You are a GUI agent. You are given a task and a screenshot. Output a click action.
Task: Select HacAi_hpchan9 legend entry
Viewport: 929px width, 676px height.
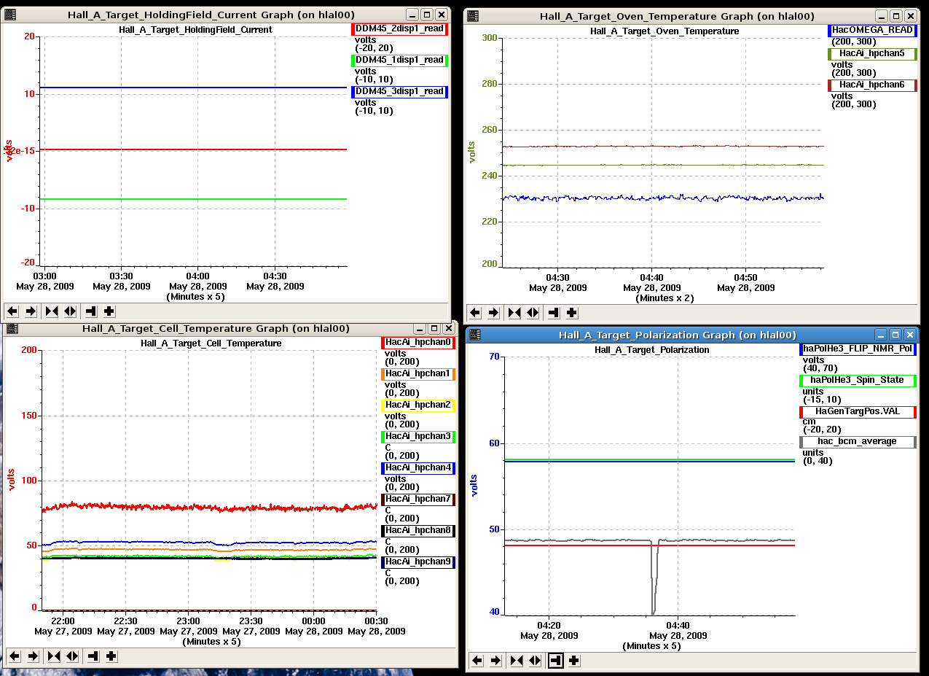418,562
